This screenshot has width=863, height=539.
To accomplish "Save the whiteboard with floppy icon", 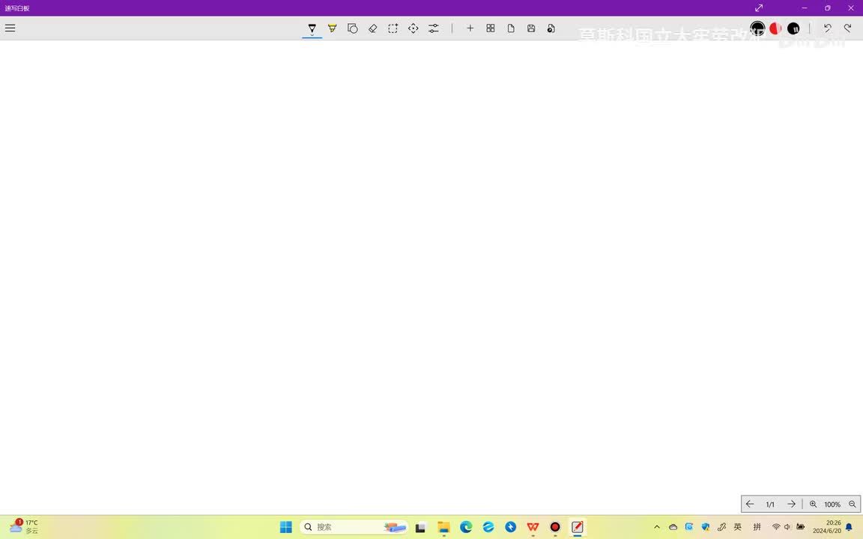I will click(531, 28).
